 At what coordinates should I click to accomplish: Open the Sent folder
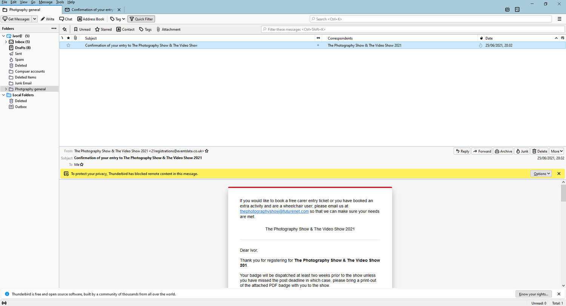pyautogui.click(x=18, y=54)
